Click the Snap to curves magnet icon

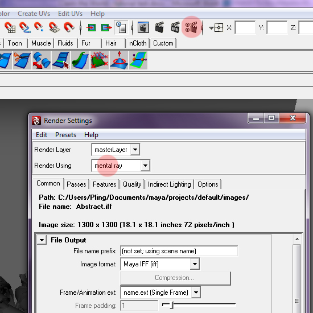(x=24, y=27)
